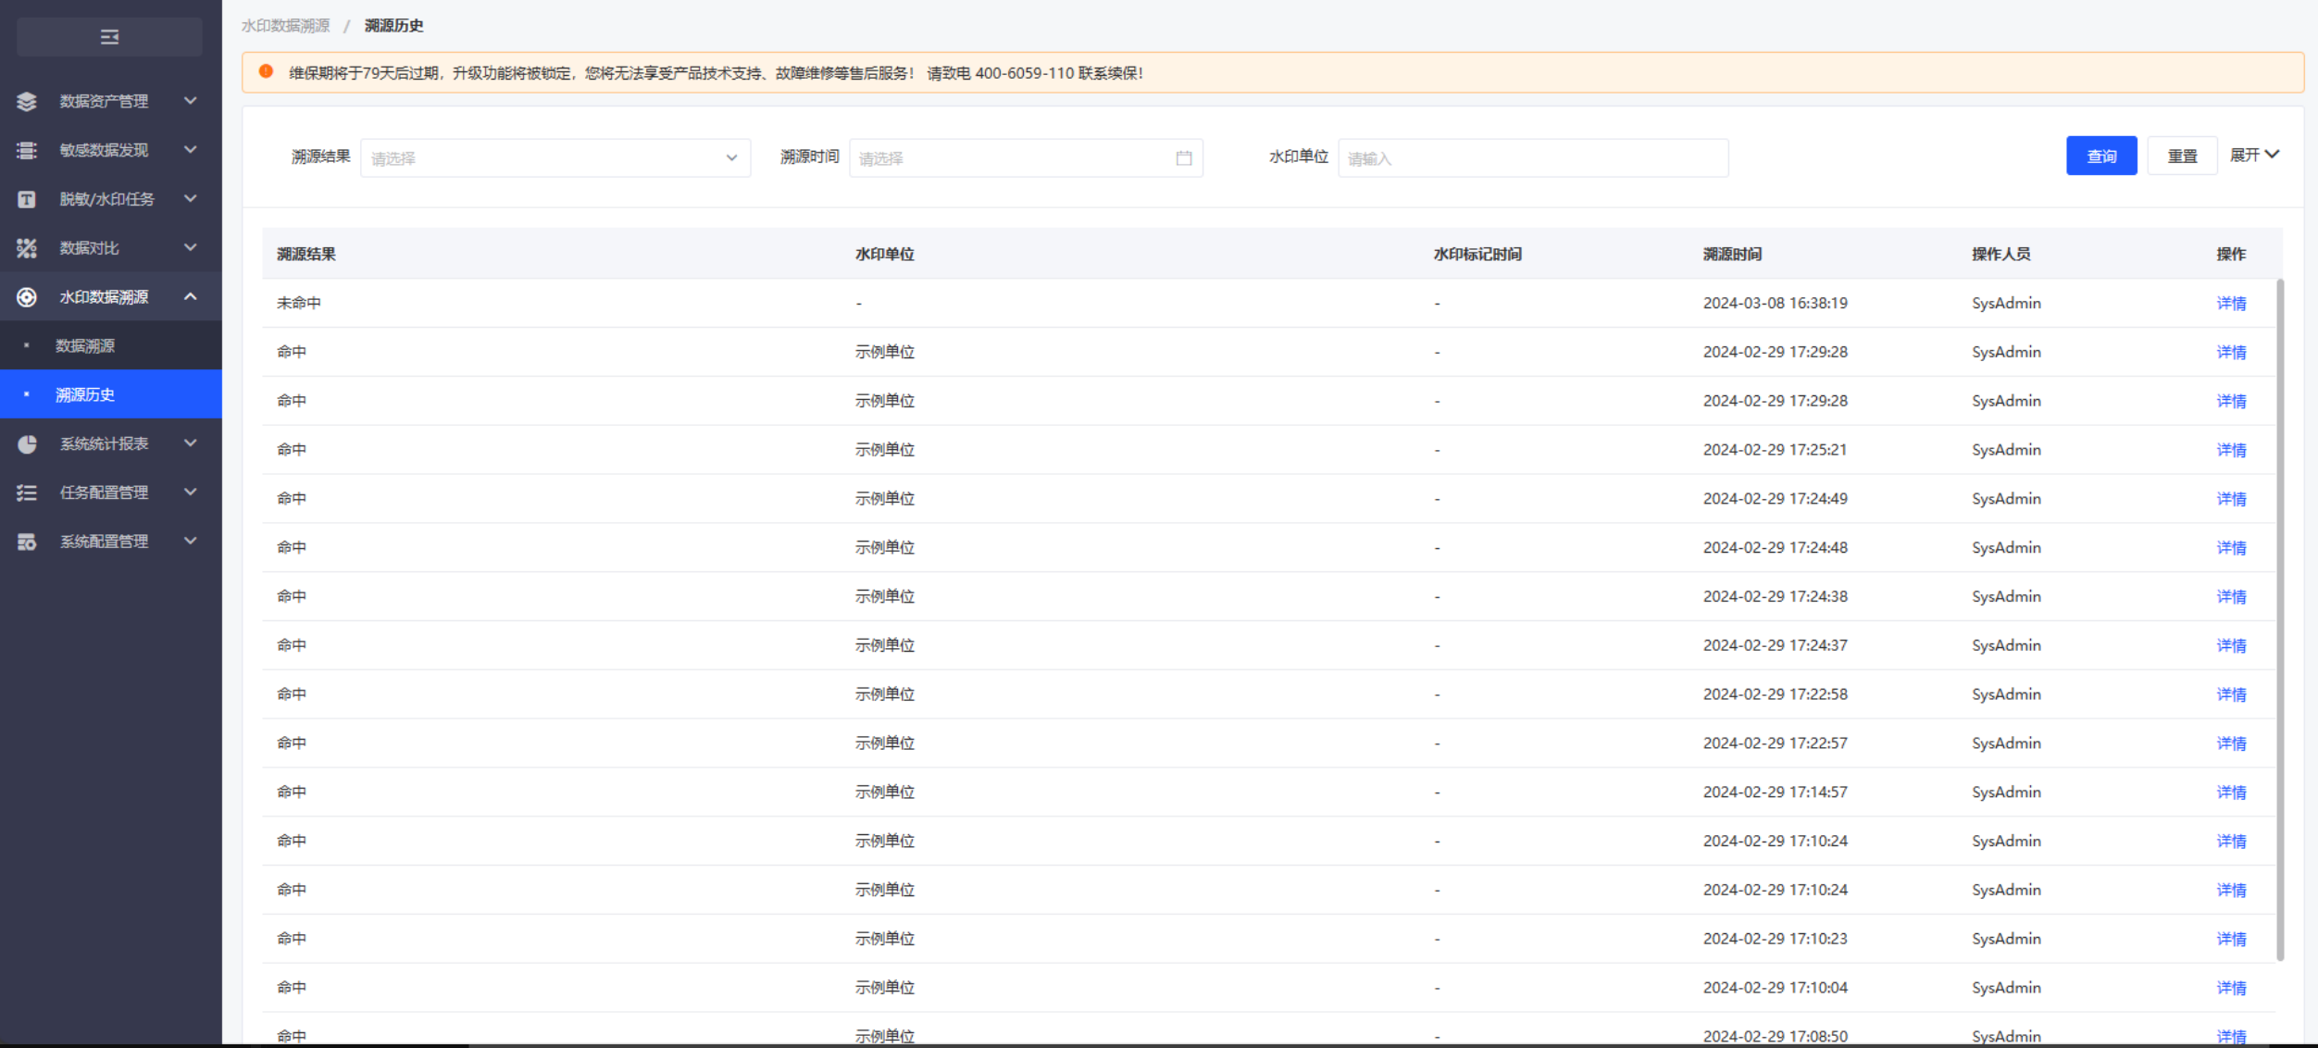Open 详情 for 2024-02-29 17:10:04 row
Image resolution: width=2318 pixels, height=1048 pixels.
(2231, 989)
